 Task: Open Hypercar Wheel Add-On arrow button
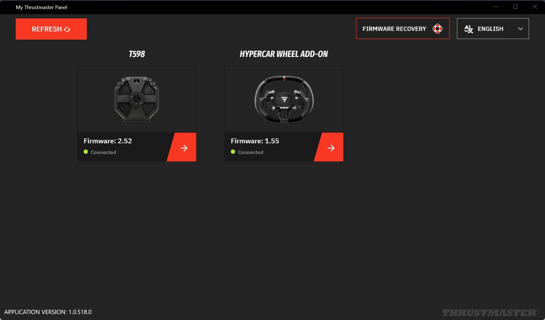pyautogui.click(x=331, y=148)
